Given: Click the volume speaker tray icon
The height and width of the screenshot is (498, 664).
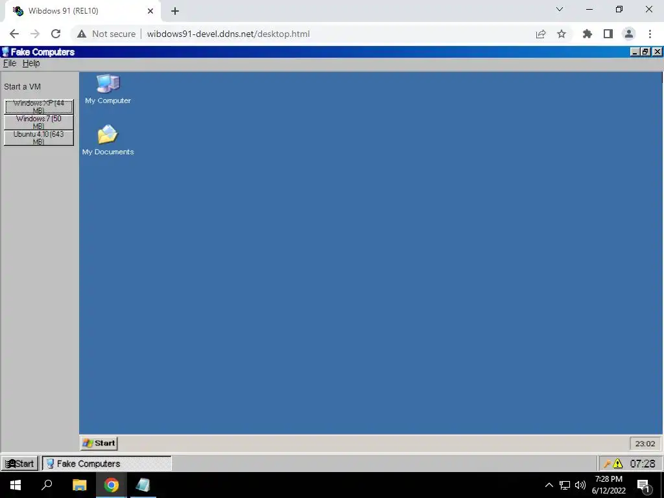Looking at the screenshot, I should click(580, 485).
